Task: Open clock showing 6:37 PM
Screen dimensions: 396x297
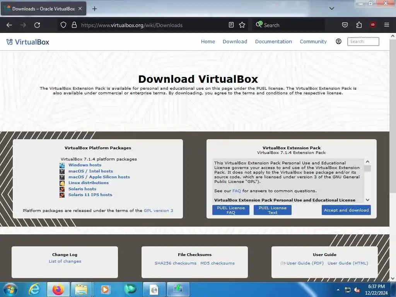Action: 376,290
